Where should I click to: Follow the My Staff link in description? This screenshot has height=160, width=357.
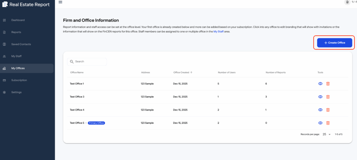tap(219, 31)
